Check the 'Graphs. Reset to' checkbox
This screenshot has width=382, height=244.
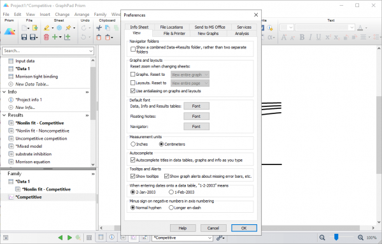coord(133,75)
